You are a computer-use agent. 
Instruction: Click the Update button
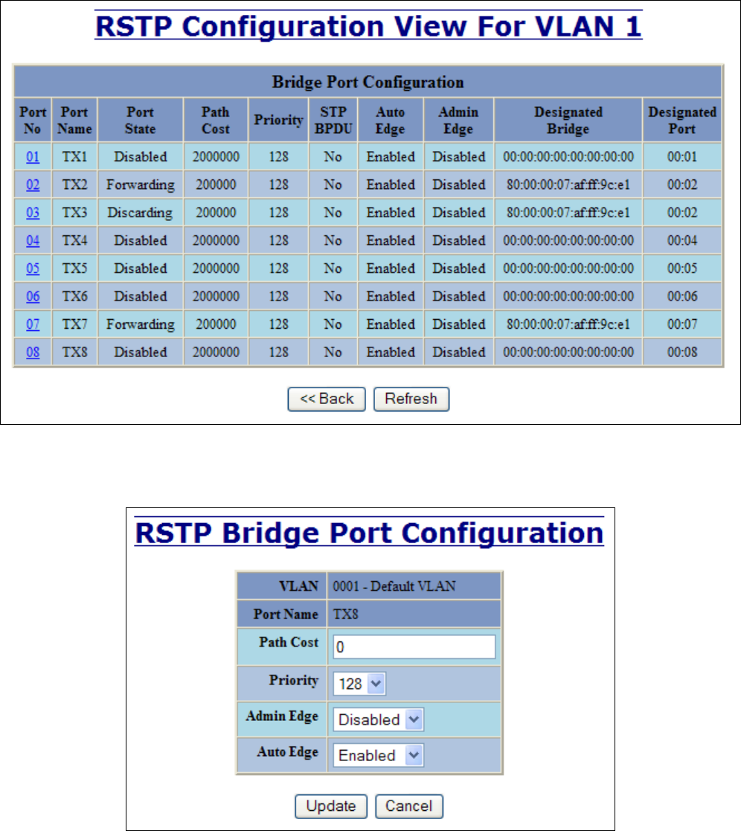point(331,806)
